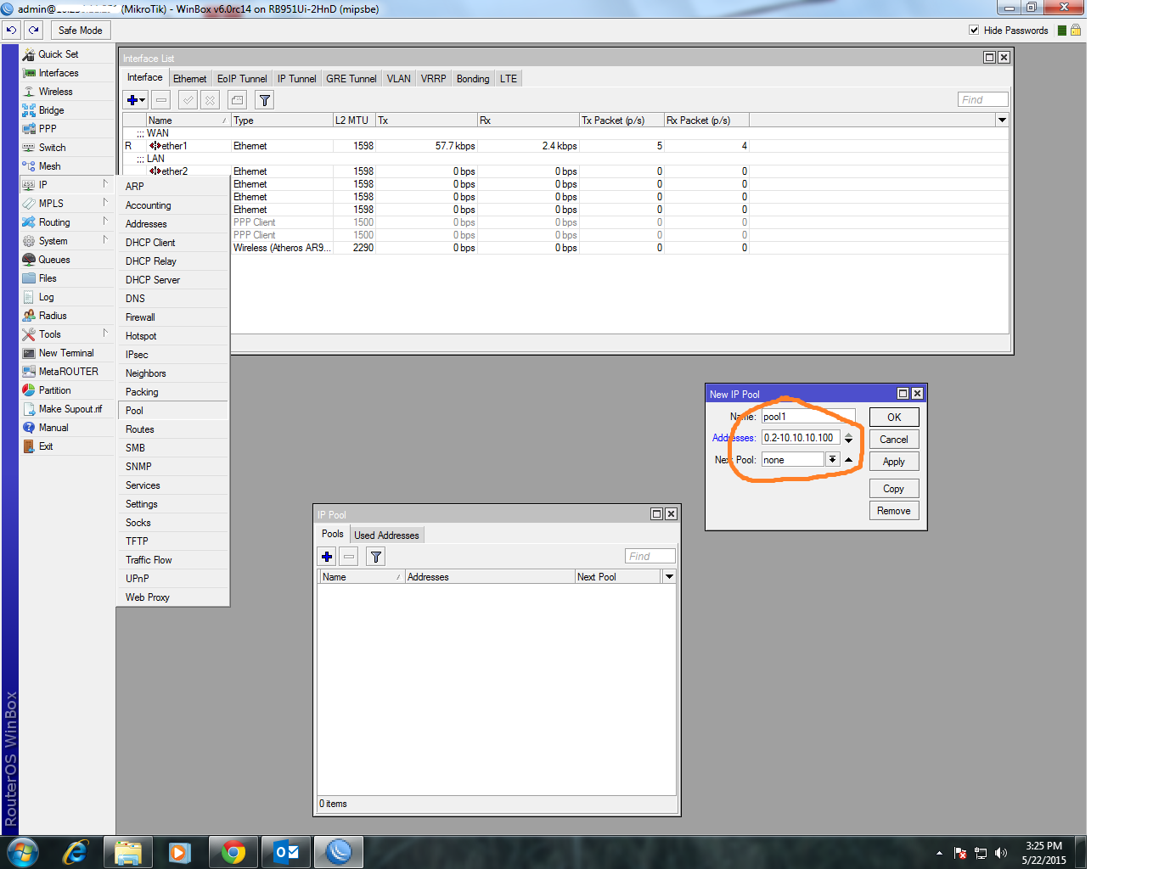Toggle Hide Passwords checkbox

click(x=974, y=30)
